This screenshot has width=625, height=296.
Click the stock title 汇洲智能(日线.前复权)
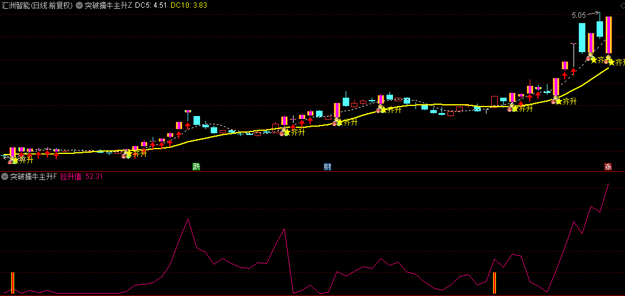[37, 5]
